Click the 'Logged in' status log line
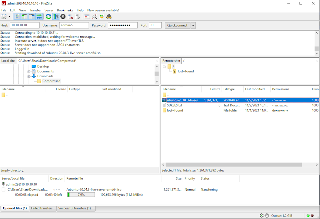This screenshot has height=219, width=320. (x=22, y=49)
